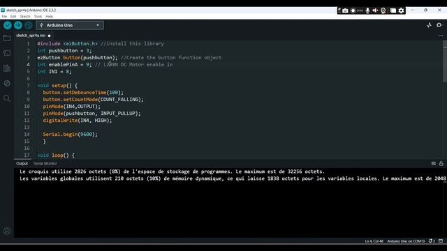Click line number 6 in gutter
The width and height of the screenshot is (447, 251).
pos(28,79)
